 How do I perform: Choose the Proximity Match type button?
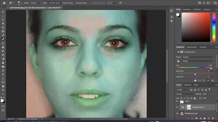tap(82, 3)
